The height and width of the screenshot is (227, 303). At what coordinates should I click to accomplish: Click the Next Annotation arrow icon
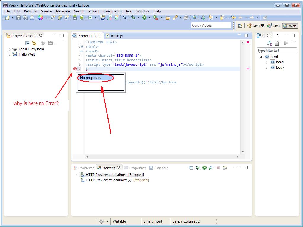pos(211,17)
